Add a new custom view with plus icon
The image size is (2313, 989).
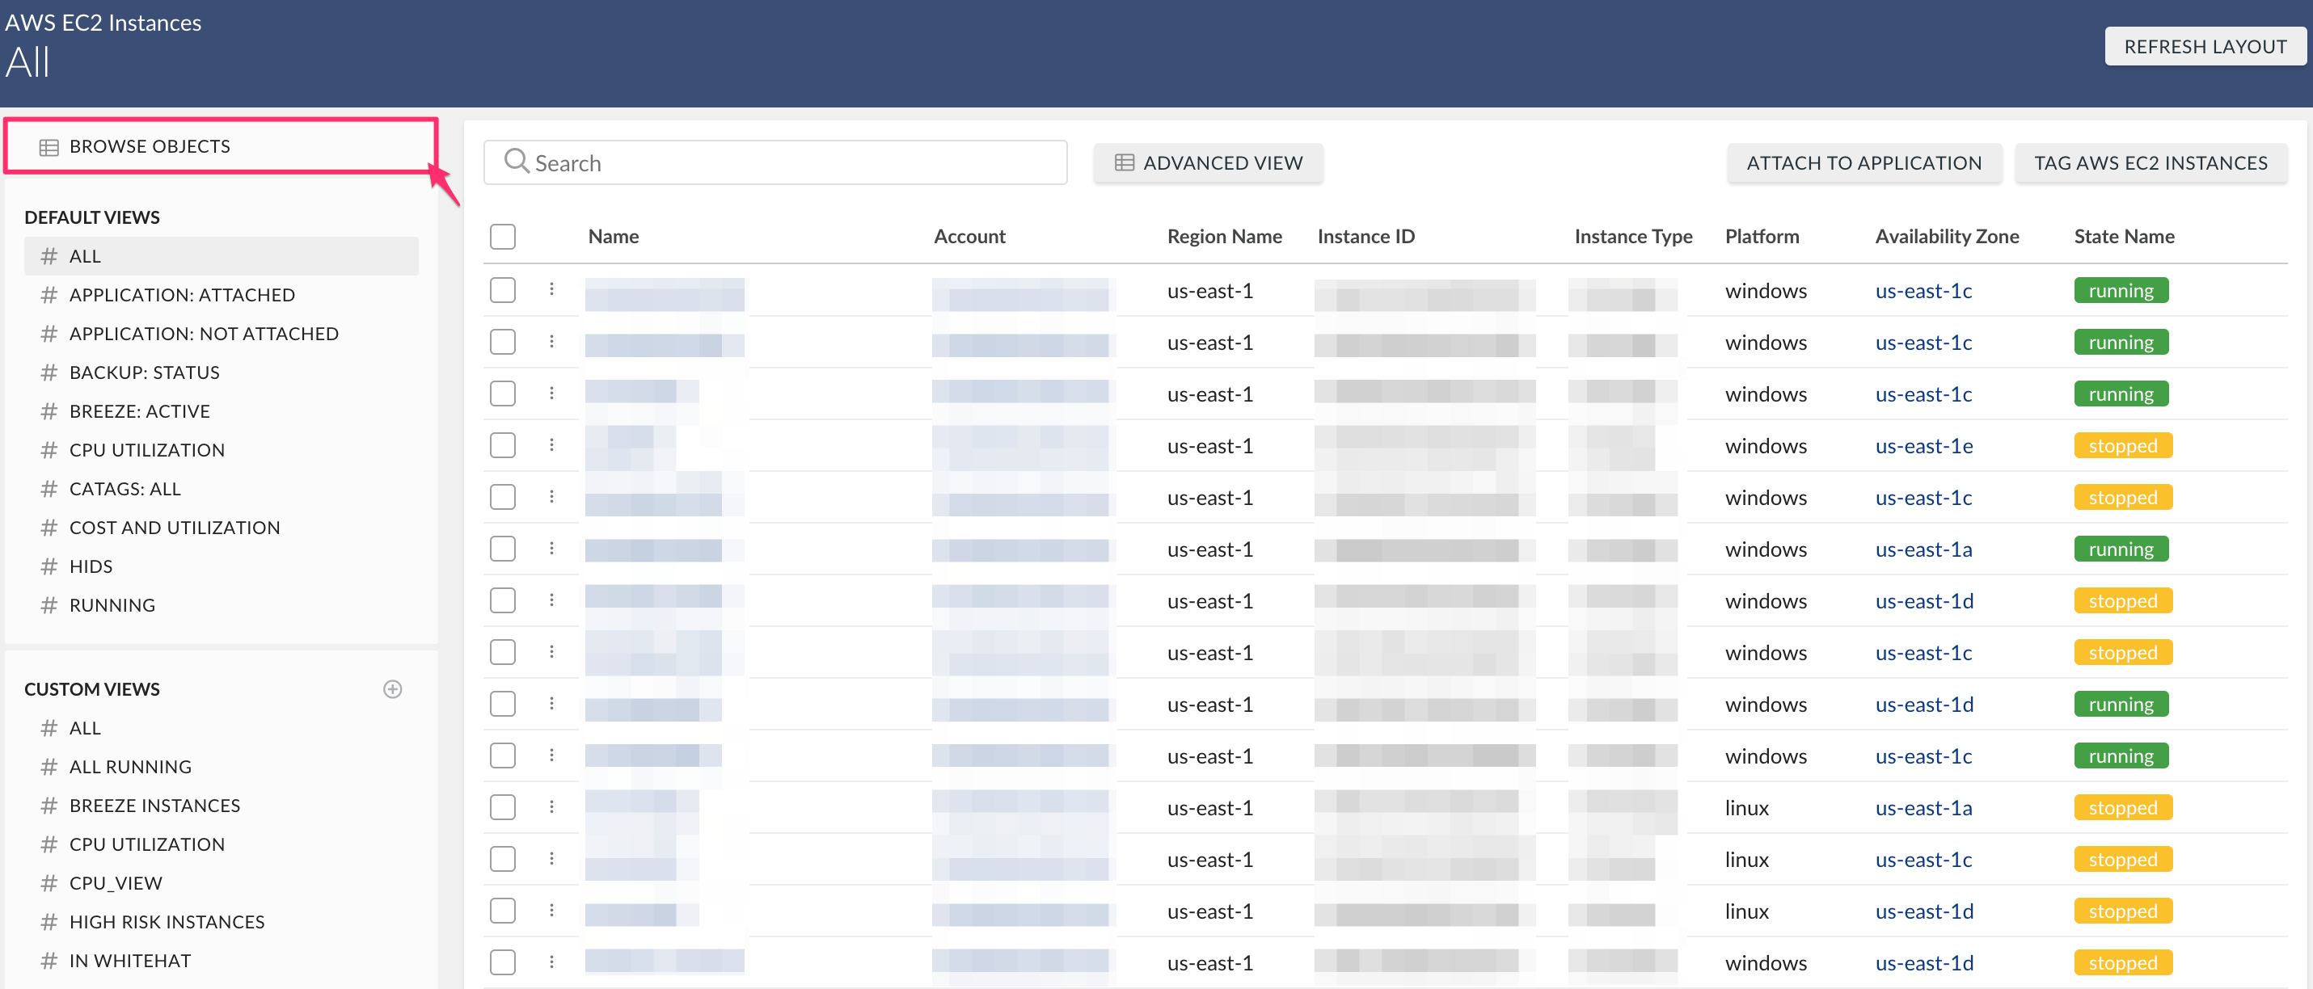click(x=392, y=689)
